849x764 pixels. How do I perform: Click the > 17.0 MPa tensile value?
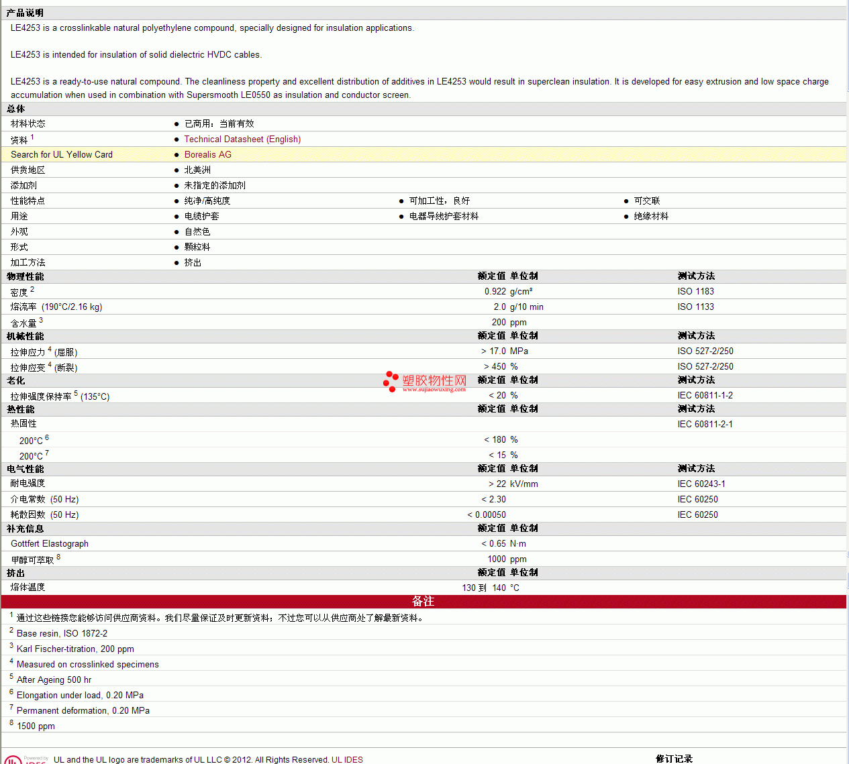pos(505,351)
